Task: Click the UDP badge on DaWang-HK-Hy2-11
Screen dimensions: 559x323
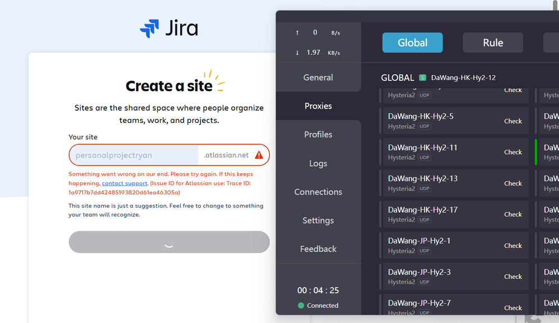Action: pos(424,158)
